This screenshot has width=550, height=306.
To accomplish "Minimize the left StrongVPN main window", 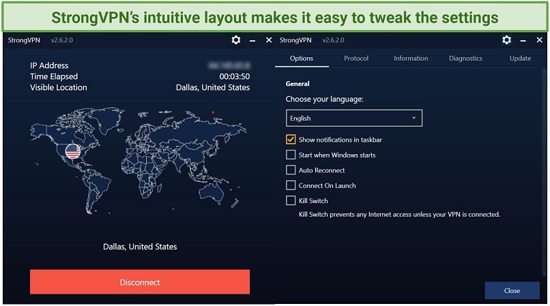I will point(252,41).
